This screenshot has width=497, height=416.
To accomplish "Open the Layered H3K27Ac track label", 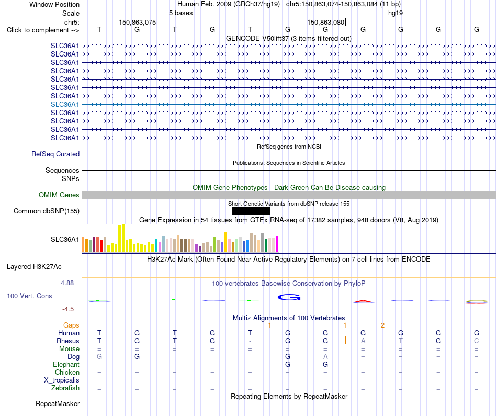I will click(34, 267).
